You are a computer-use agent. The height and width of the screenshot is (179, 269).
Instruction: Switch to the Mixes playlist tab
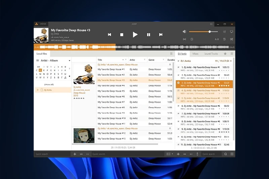[x=195, y=54]
